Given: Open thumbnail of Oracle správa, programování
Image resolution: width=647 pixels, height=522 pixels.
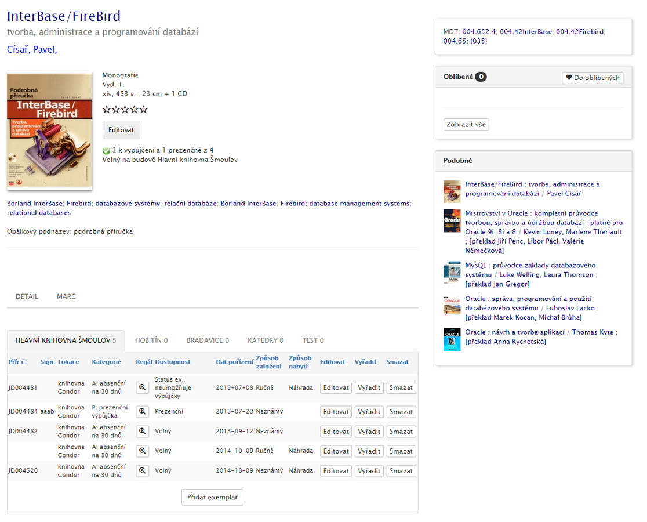Looking at the screenshot, I should [x=452, y=306].
